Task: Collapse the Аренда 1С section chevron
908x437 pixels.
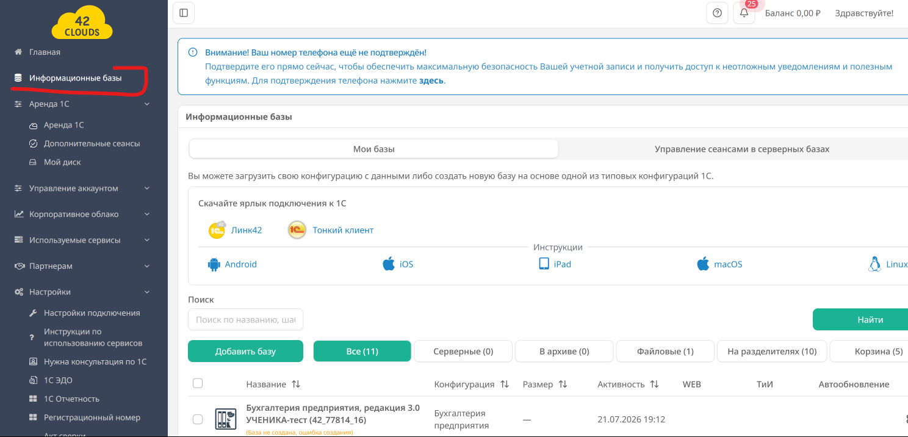Action: click(147, 104)
